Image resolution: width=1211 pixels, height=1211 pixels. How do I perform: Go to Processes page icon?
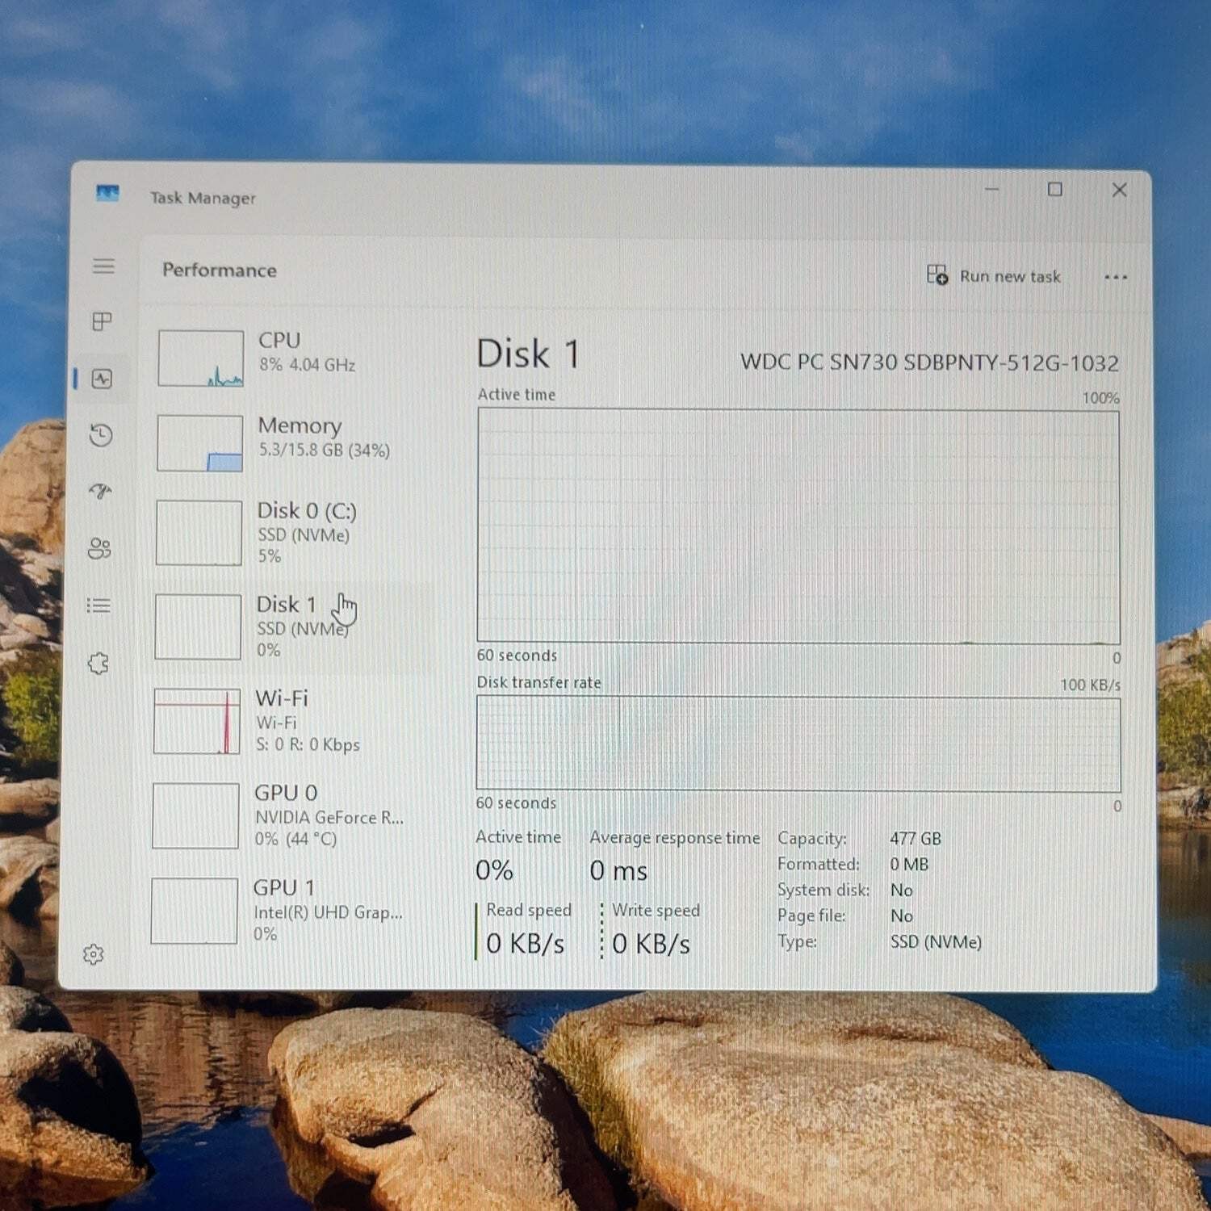tap(102, 321)
